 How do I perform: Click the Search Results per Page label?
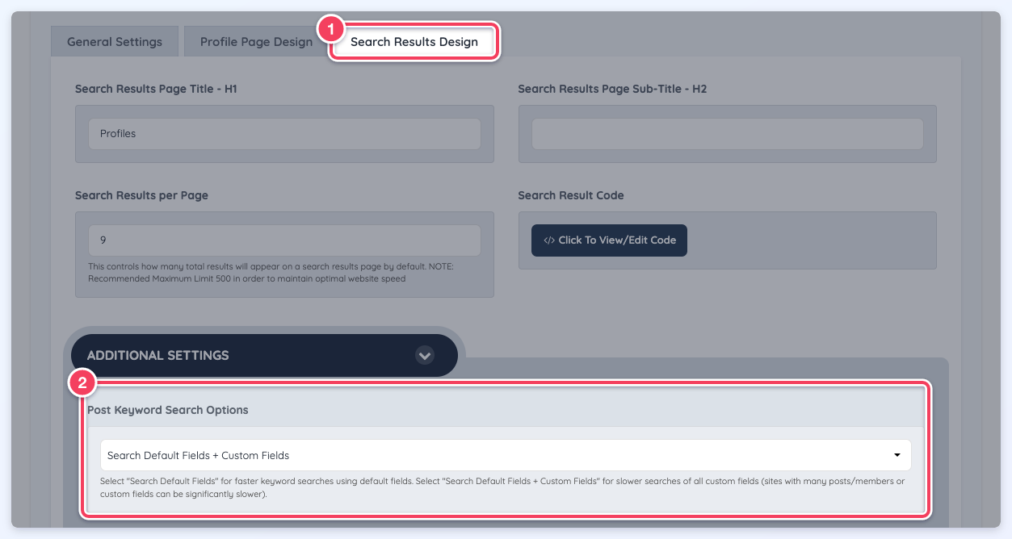[141, 195]
